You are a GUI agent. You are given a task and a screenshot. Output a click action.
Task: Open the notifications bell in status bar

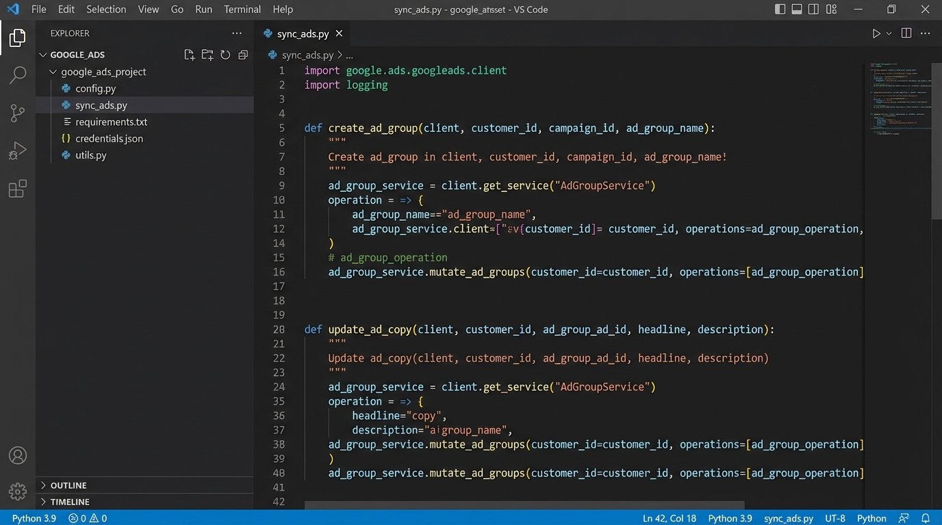coord(926,518)
